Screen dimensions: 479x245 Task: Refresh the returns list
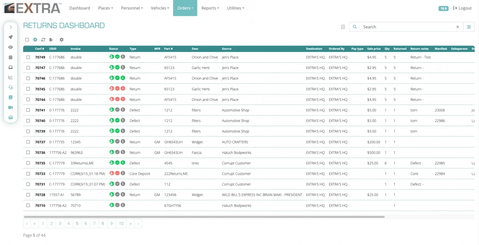click(43, 40)
